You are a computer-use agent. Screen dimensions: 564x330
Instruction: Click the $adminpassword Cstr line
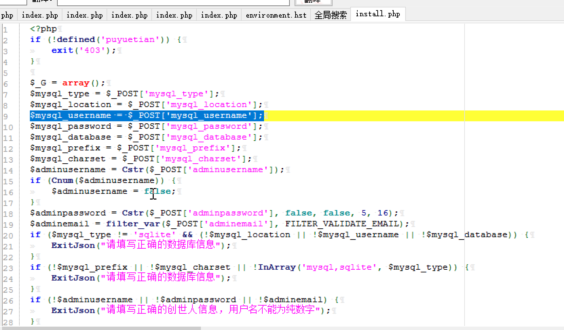tap(214, 213)
